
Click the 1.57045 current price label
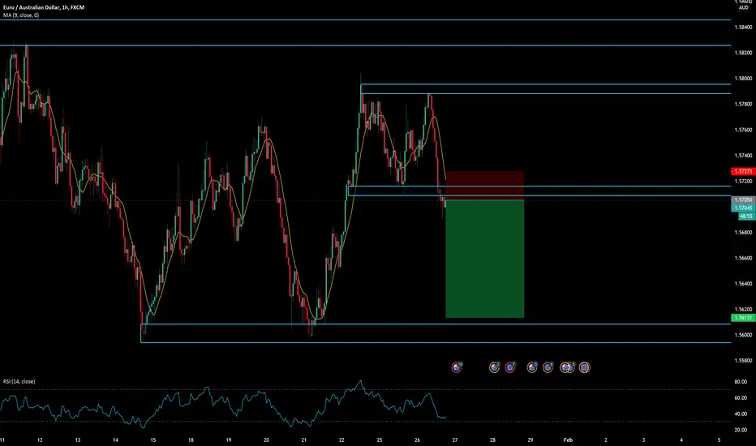click(743, 208)
